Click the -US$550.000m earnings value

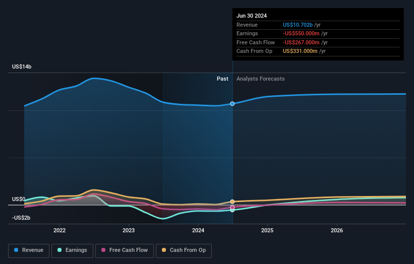pos(301,33)
